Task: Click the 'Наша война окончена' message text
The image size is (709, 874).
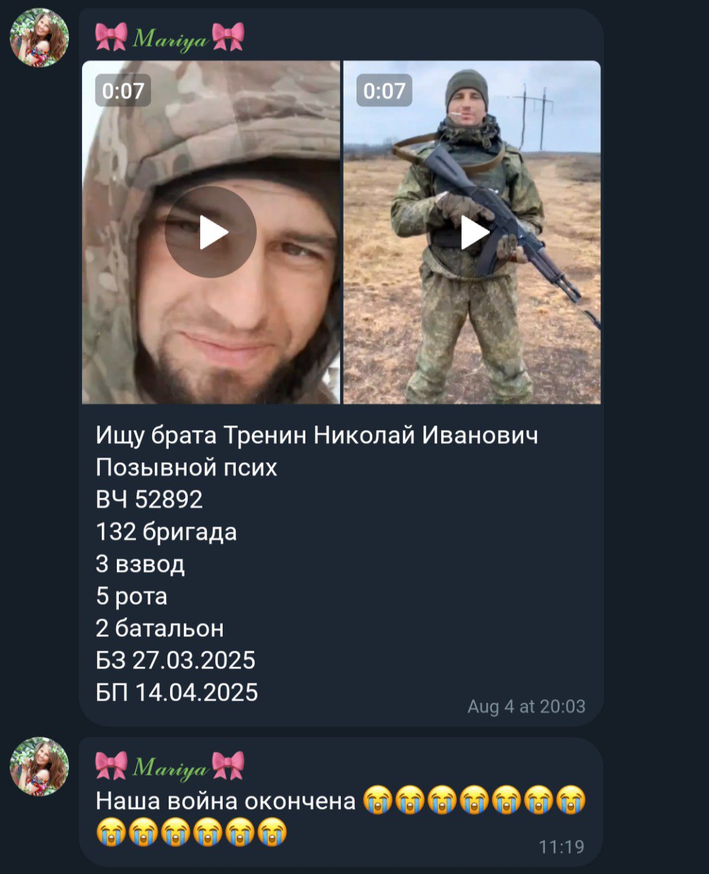Action: tap(226, 801)
